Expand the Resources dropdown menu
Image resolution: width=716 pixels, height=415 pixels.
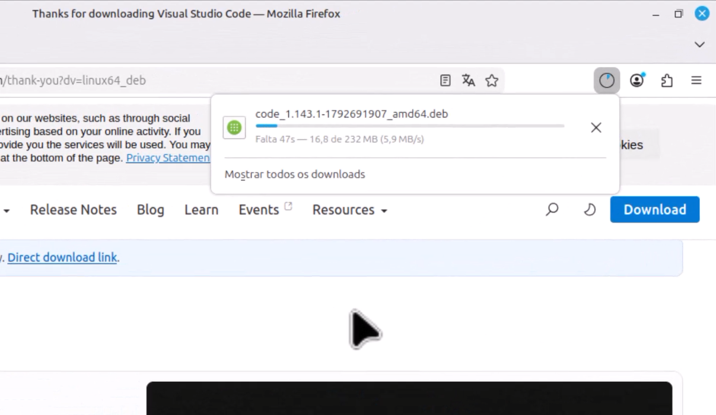pyautogui.click(x=350, y=210)
